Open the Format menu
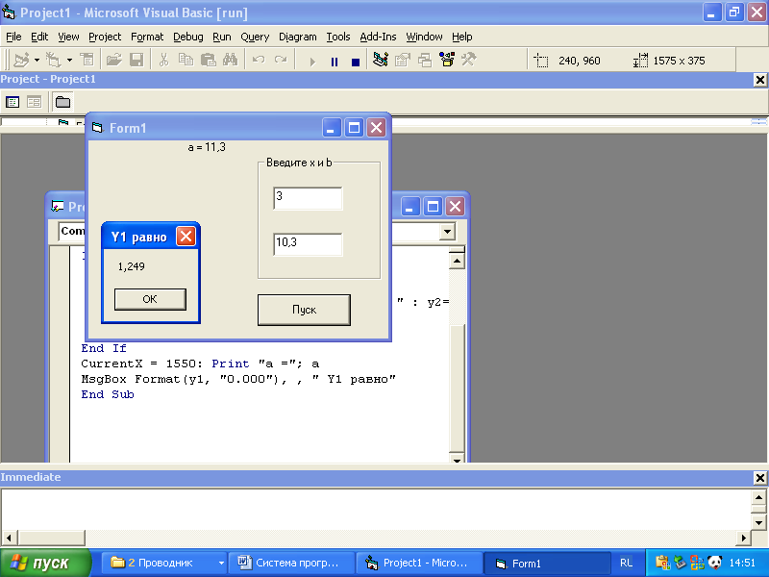 coord(147,37)
